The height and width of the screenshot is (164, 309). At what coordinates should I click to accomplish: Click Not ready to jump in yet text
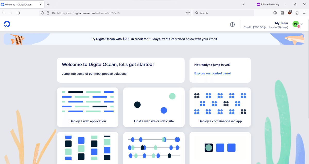(x=212, y=65)
